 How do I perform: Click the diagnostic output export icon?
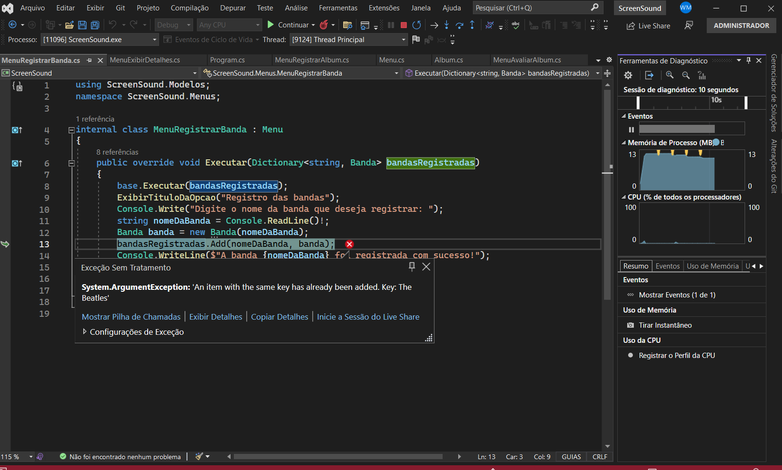(649, 75)
